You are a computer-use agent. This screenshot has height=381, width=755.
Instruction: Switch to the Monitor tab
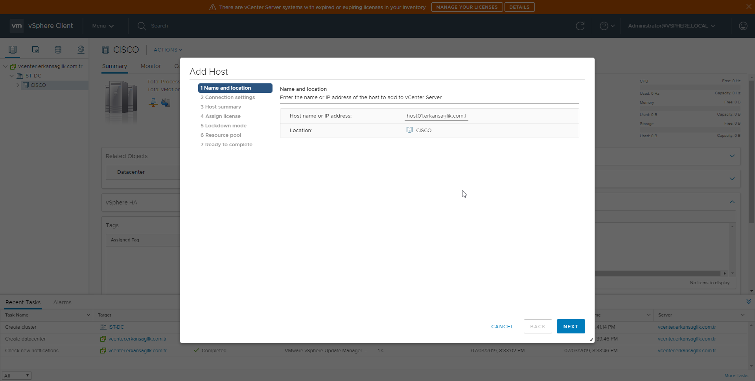tap(151, 66)
